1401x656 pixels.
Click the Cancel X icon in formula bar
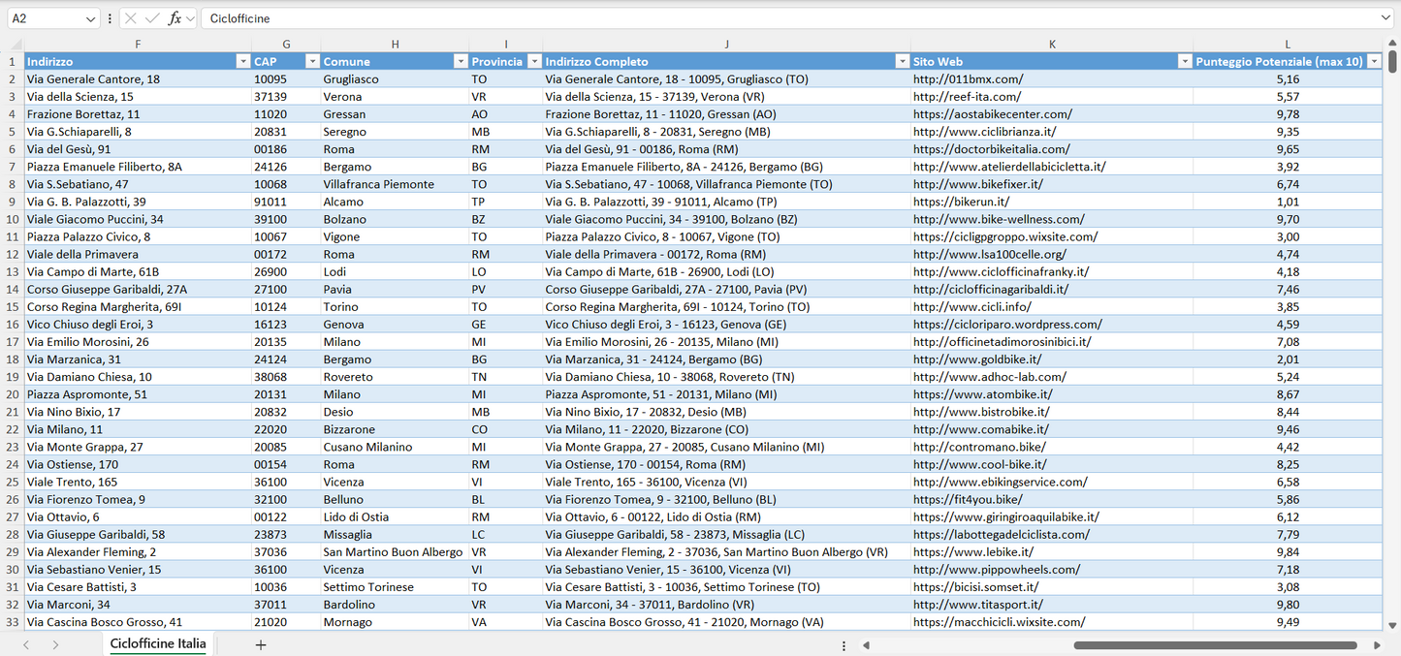click(x=131, y=18)
